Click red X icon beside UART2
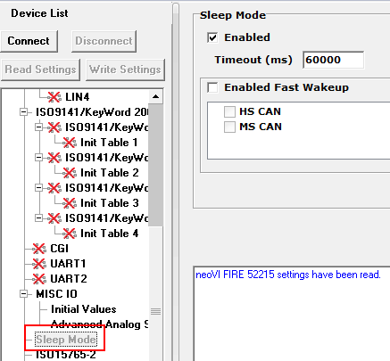Screen dimensions: 390x361 (x=39, y=279)
